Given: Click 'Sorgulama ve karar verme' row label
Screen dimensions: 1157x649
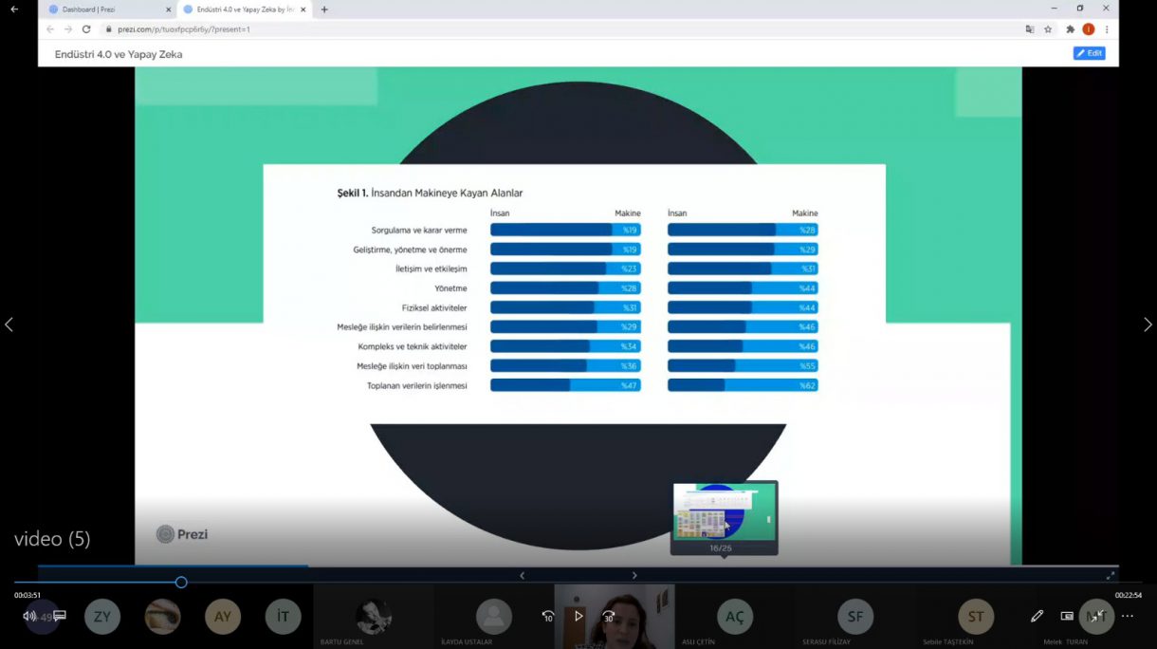Looking at the screenshot, I should tap(419, 231).
